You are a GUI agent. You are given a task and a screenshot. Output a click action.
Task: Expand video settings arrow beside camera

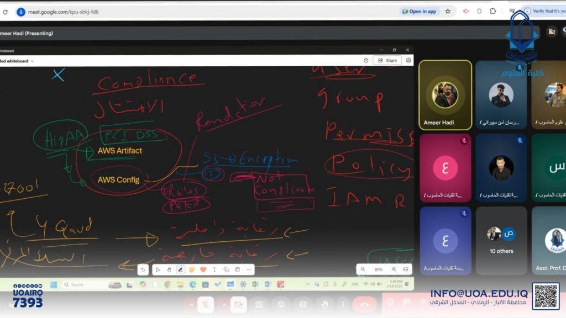tap(224, 304)
